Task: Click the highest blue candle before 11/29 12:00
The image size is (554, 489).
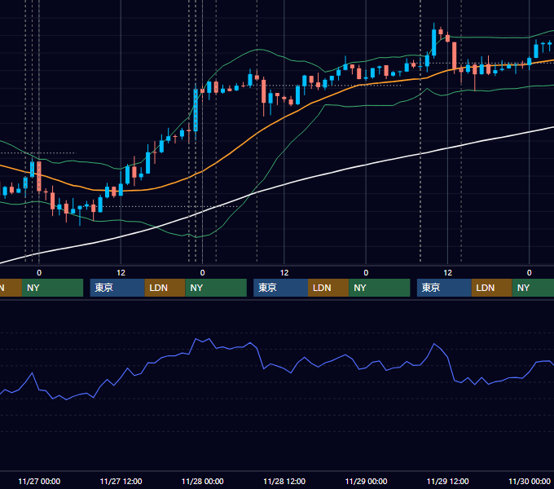Action: (x=434, y=42)
